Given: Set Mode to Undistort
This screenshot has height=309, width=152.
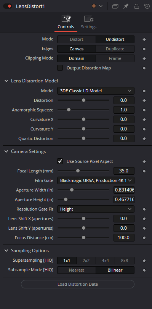Looking at the screenshot, I should click(x=115, y=39).
